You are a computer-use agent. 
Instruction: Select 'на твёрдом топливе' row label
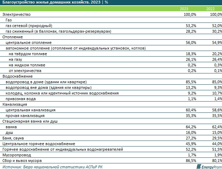coord(28,54)
